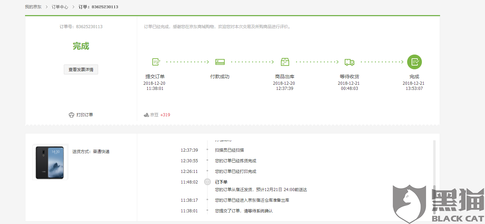Click the 已下单 timeline node icon

click(208, 182)
